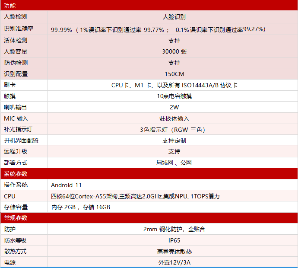The height and width of the screenshot is (268, 298).
Task: Click the 150CM recognition config value
Action: tap(174, 74)
